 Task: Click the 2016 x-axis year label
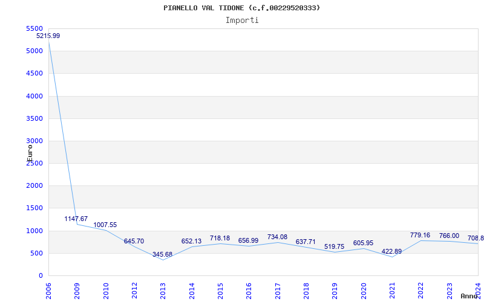pos(249,291)
